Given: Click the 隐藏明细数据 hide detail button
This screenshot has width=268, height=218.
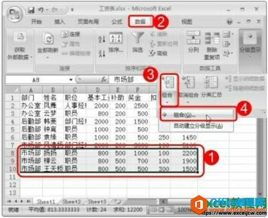Looking at the screenshot, I should point(245,88).
